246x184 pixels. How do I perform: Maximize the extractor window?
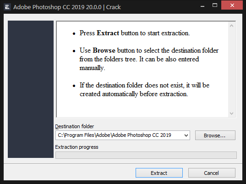(x=215, y=5)
